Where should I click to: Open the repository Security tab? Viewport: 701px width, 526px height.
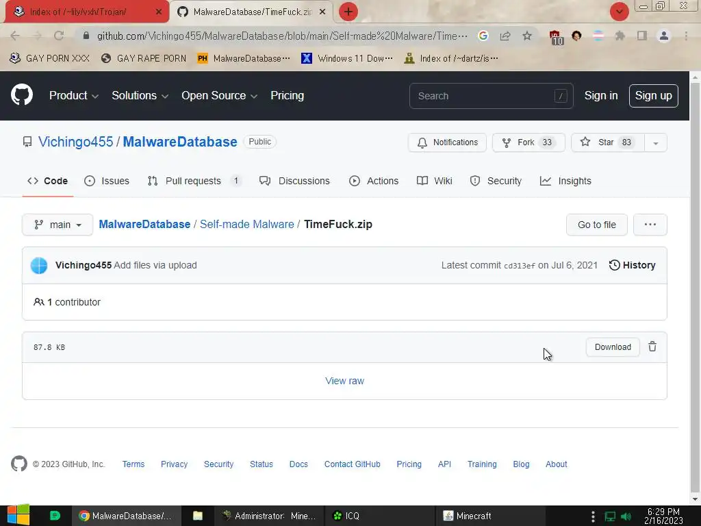[x=496, y=181]
